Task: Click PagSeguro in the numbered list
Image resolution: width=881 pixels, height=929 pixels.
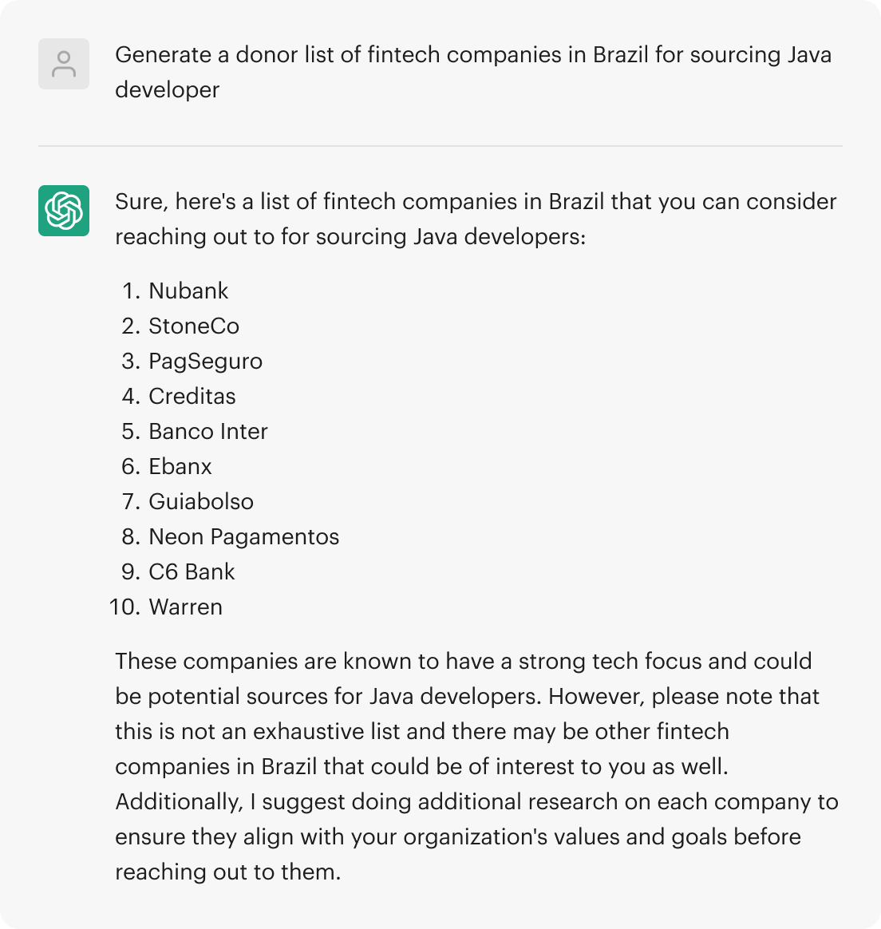Action: click(205, 361)
